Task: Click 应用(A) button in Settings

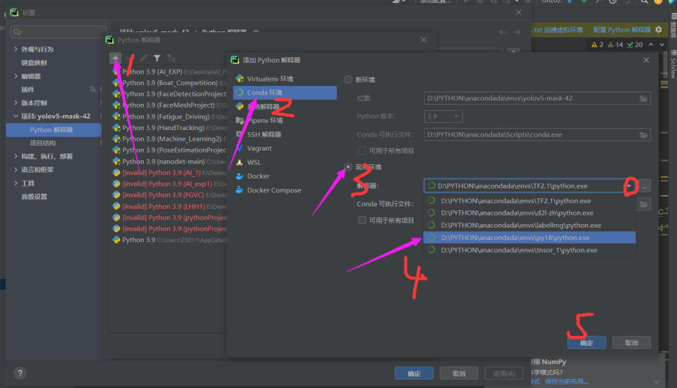Action: click(x=504, y=374)
